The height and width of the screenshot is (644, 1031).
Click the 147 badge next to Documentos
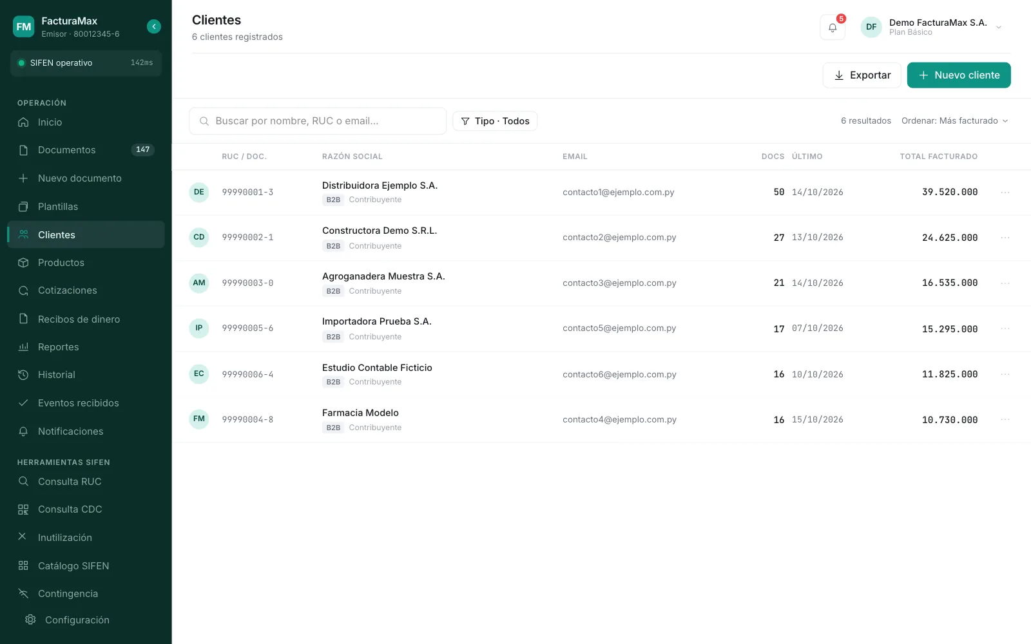[x=142, y=149]
